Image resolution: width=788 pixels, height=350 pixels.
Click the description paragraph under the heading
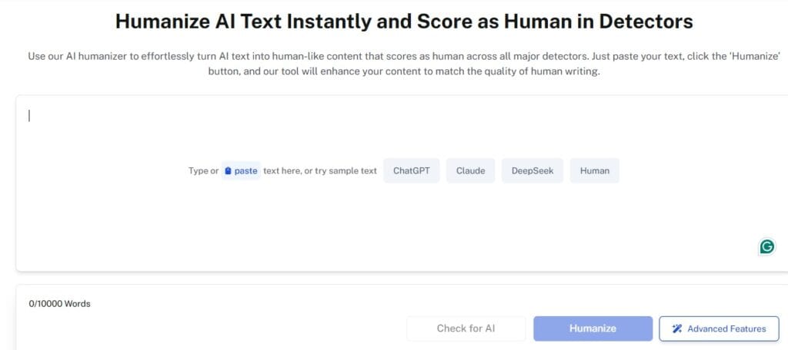[x=404, y=63]
